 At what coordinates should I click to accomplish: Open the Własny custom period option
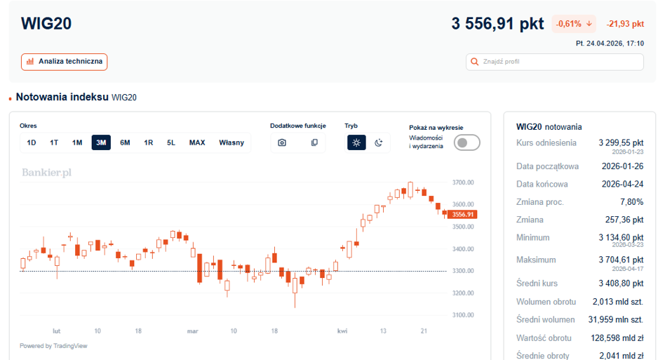click(231, 142)
